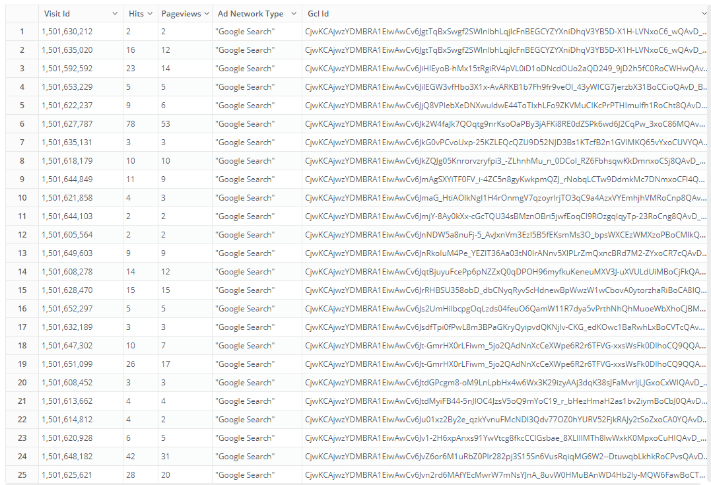The width and height of the screenshot is (711, 485).
Task: Expand the Gcl Id column dropdown chevron
Action: [704, 14]
